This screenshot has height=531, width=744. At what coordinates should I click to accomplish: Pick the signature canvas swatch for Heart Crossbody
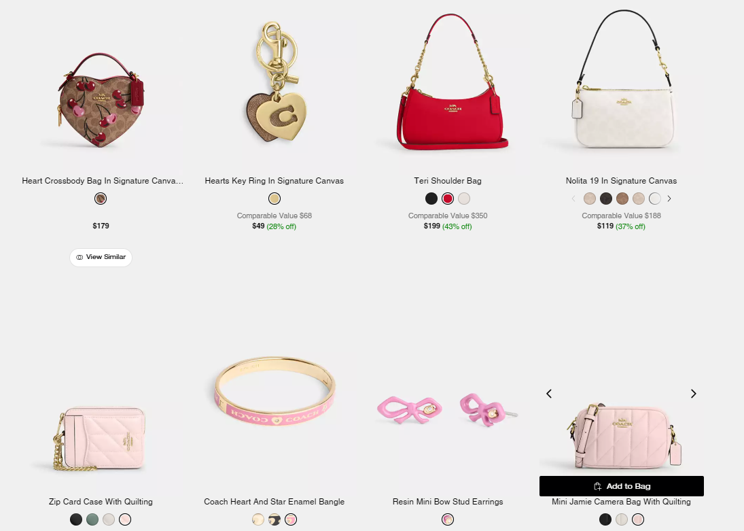click(101, 199)
